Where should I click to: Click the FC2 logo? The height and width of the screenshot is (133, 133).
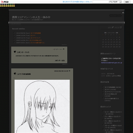tap(5, 2)
